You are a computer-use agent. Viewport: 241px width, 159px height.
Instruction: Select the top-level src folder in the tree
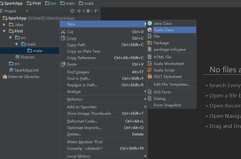14,64
